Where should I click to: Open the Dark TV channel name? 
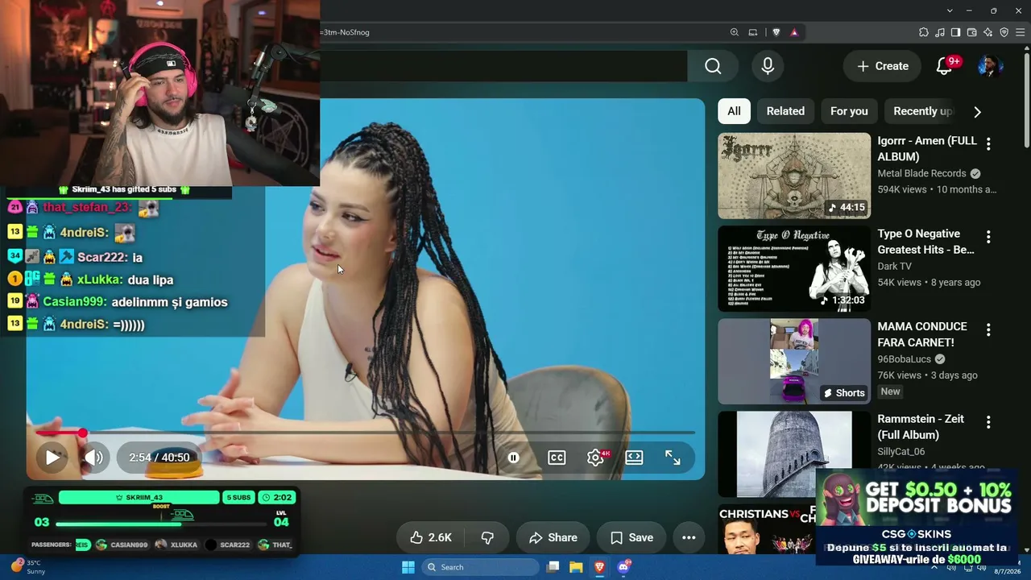click(895, 266)
